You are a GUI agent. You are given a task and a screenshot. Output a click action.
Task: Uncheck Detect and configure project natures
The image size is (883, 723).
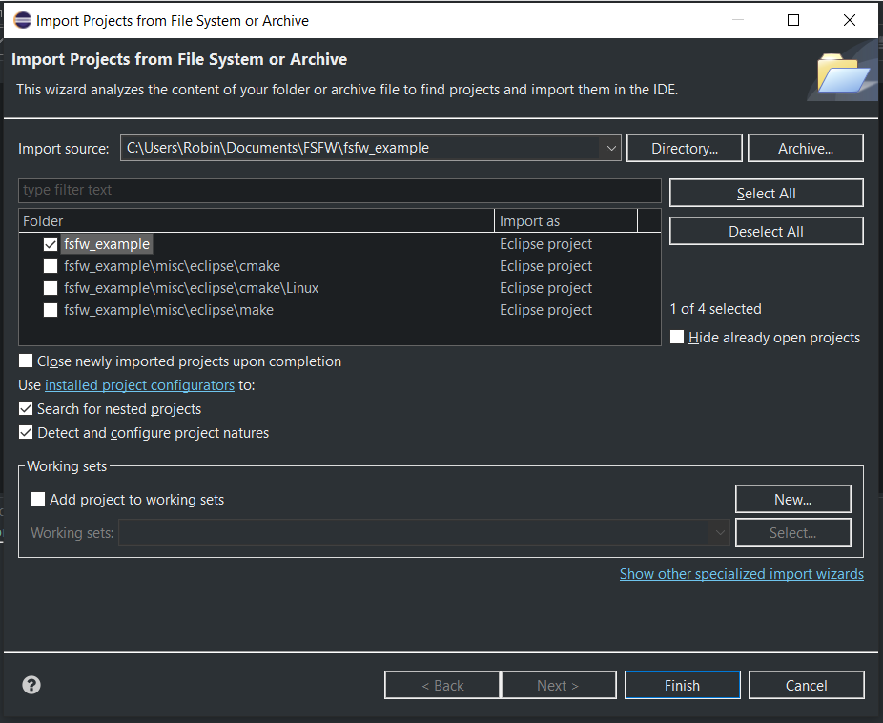coord(26,432)
